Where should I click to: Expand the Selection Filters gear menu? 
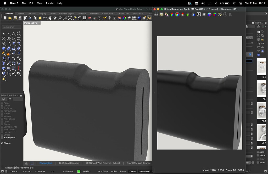click(x=21, y=96)
